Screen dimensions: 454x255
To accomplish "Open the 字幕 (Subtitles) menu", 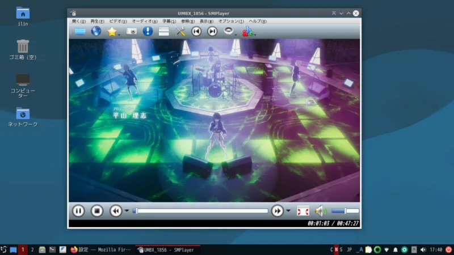I will coord(170,21).
